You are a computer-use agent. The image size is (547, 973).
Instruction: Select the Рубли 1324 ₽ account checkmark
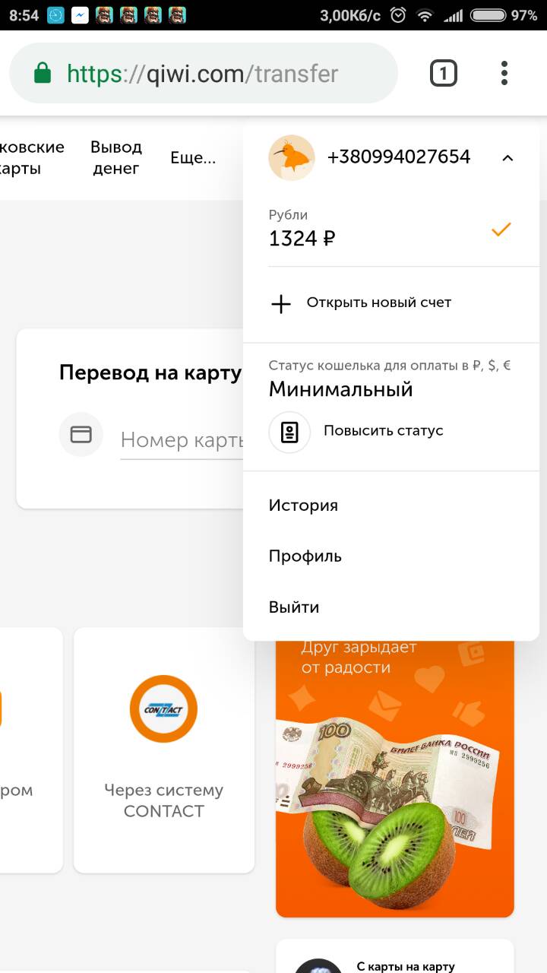[501, 229]
